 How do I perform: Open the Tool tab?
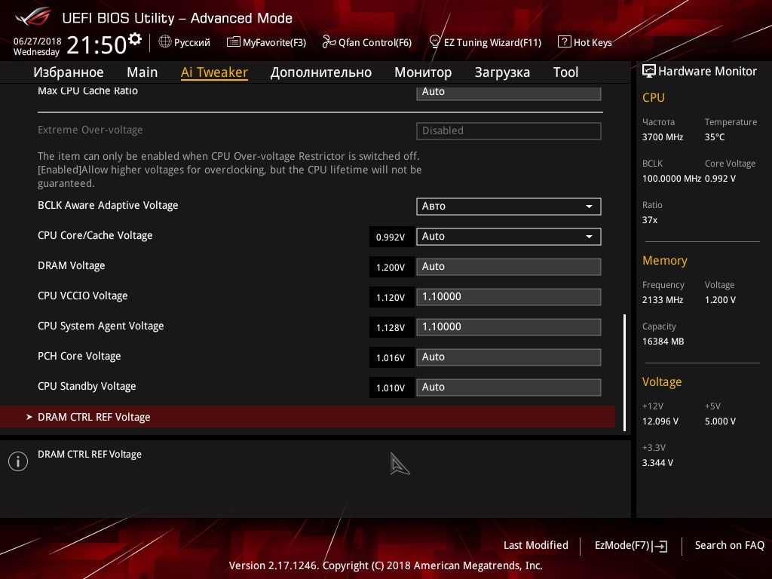[x=565, y=72]
